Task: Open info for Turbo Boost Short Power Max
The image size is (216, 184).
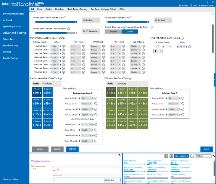Action: click(65, 18)
